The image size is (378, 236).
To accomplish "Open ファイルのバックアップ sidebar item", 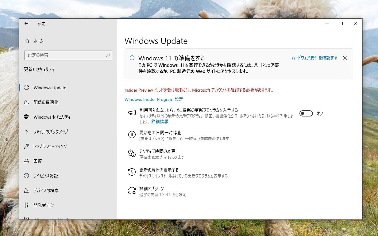I will 67,132.
